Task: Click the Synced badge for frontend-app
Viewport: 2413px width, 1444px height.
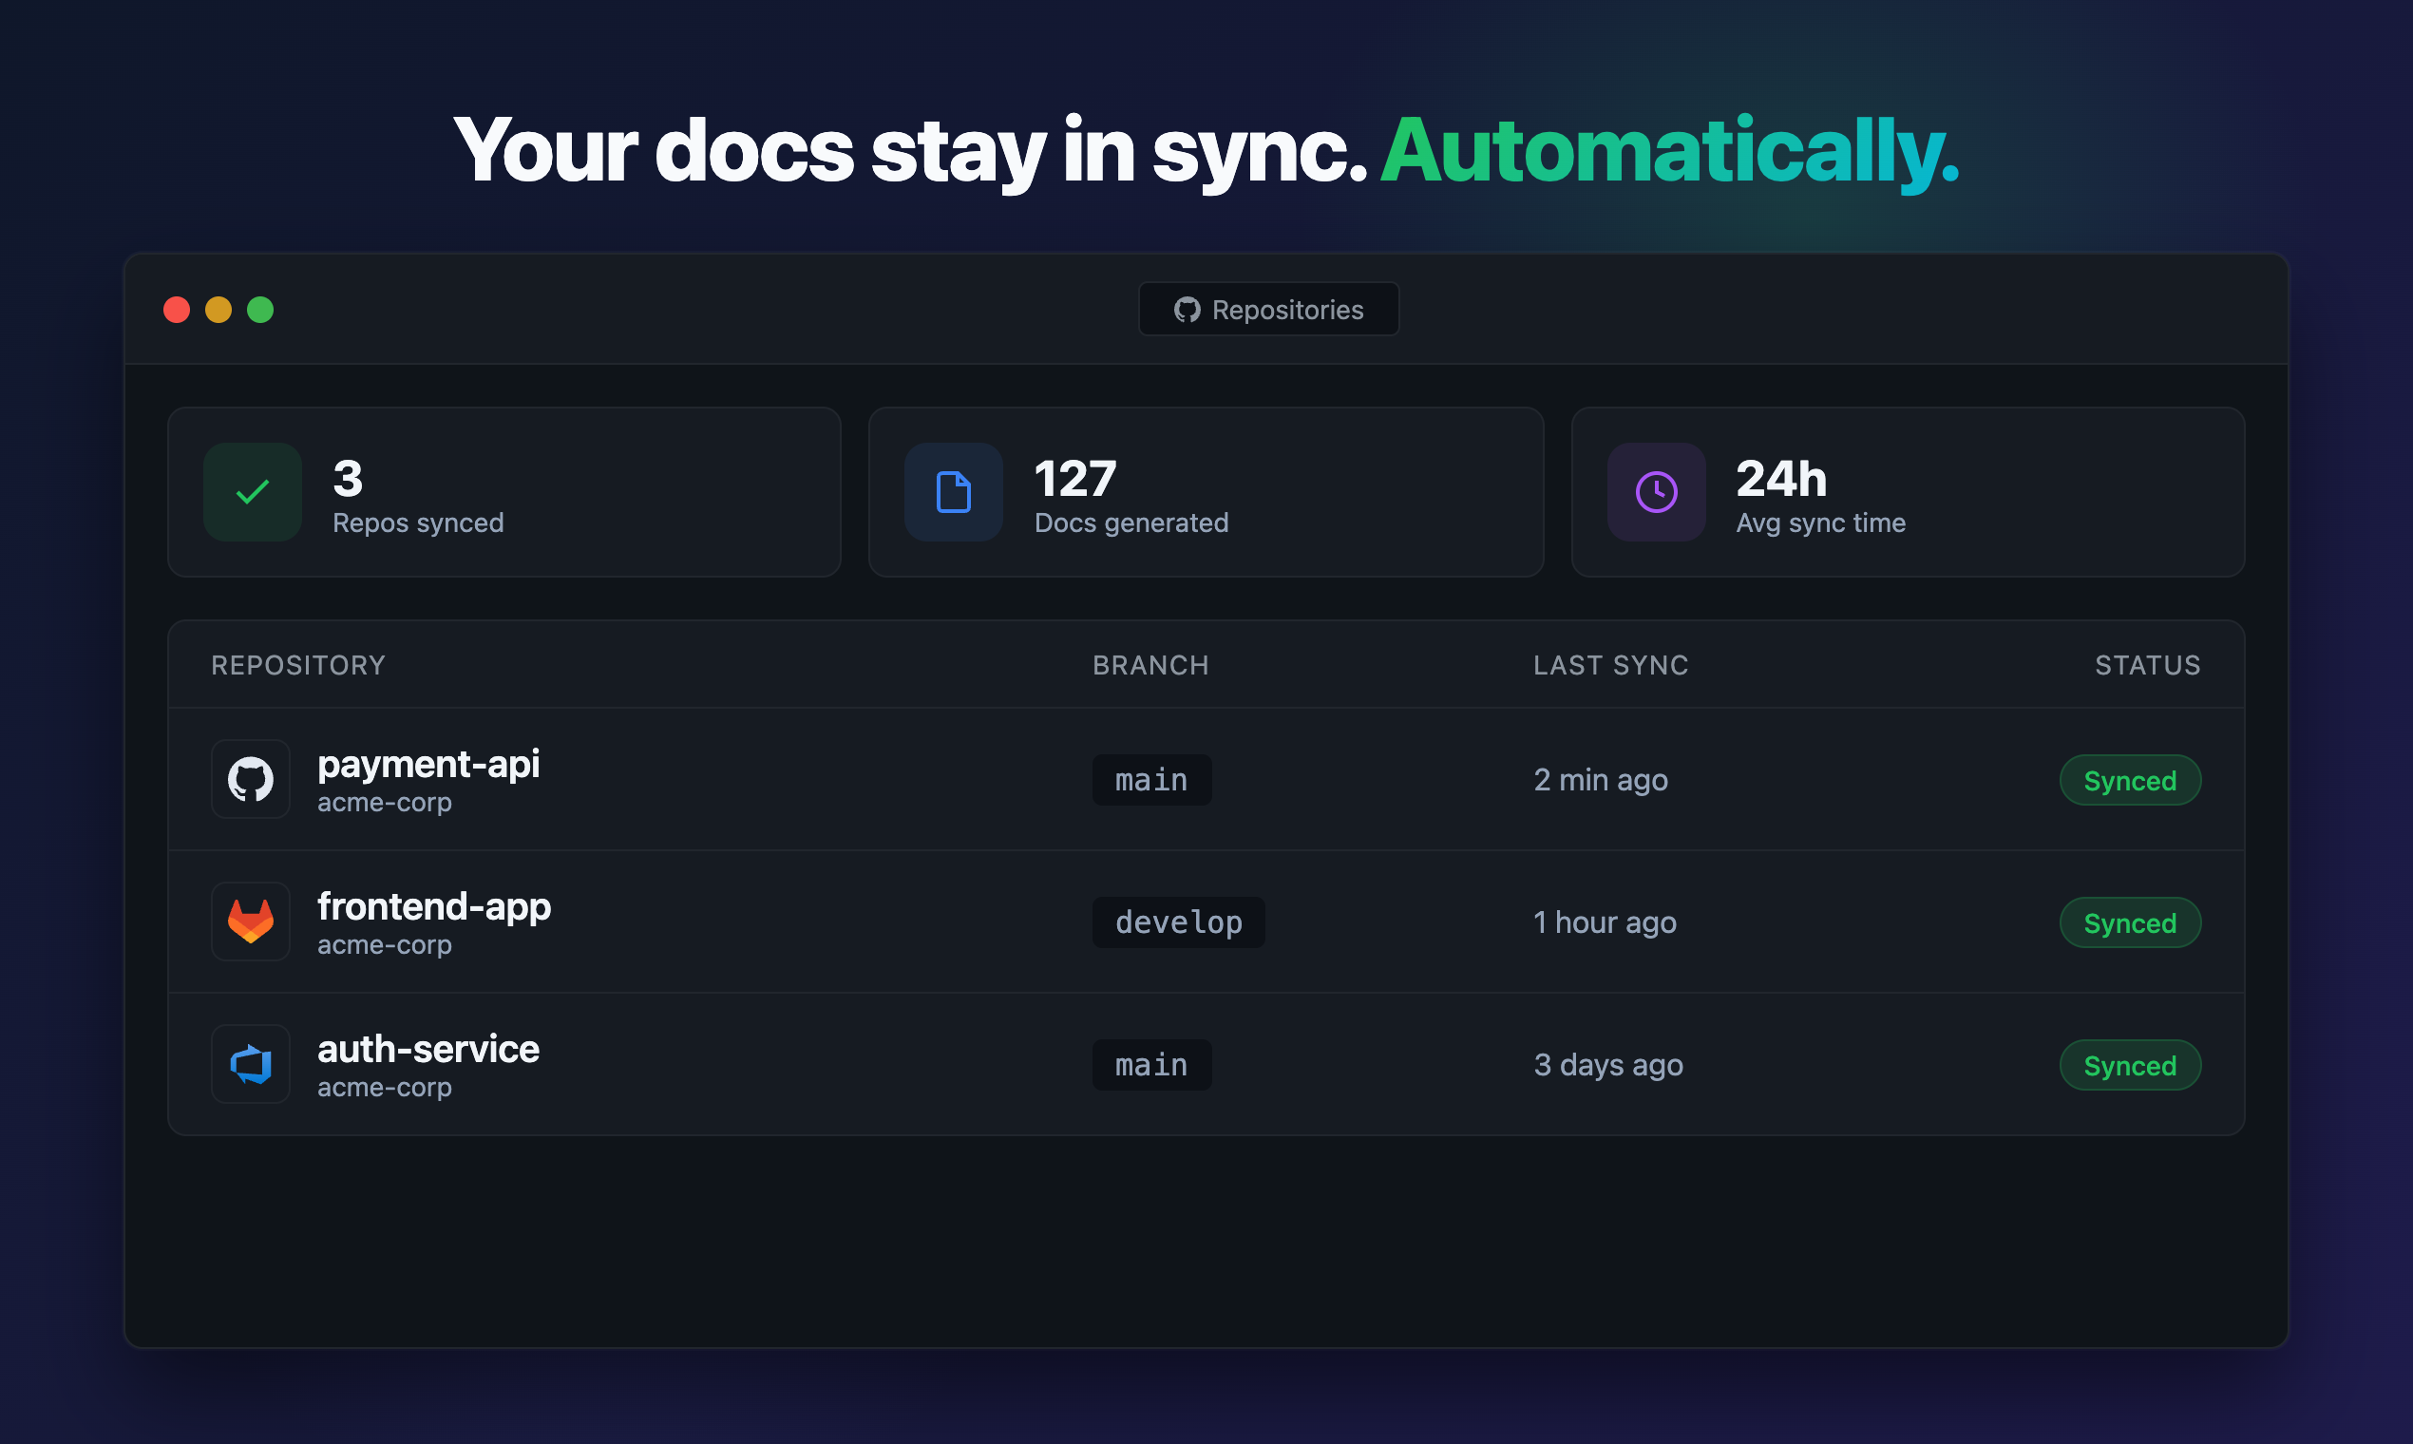Action: (x=2130, y=921)
